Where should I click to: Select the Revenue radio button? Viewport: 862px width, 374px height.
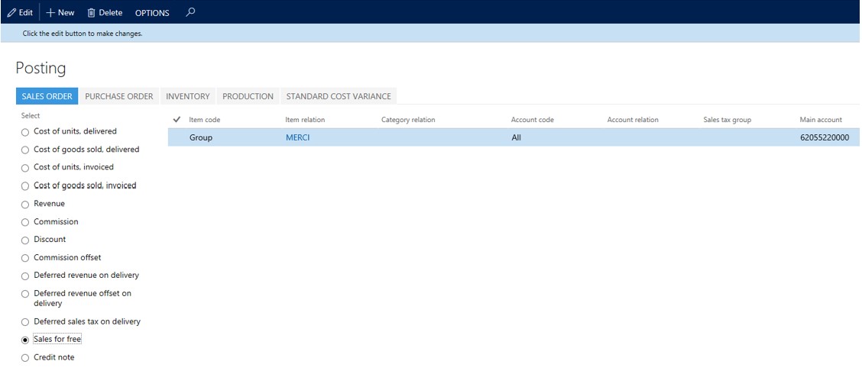[24, 205]
